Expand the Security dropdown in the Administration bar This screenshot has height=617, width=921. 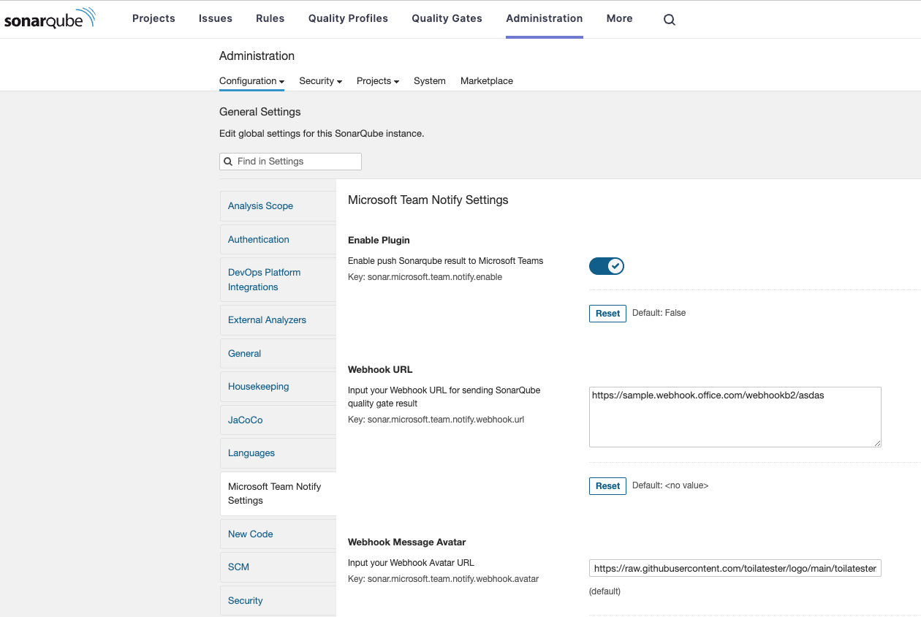(320, 81)
